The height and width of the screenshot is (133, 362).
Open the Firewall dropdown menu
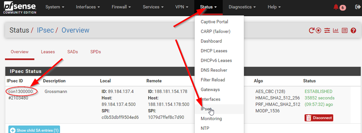click(x=121, y=7)
